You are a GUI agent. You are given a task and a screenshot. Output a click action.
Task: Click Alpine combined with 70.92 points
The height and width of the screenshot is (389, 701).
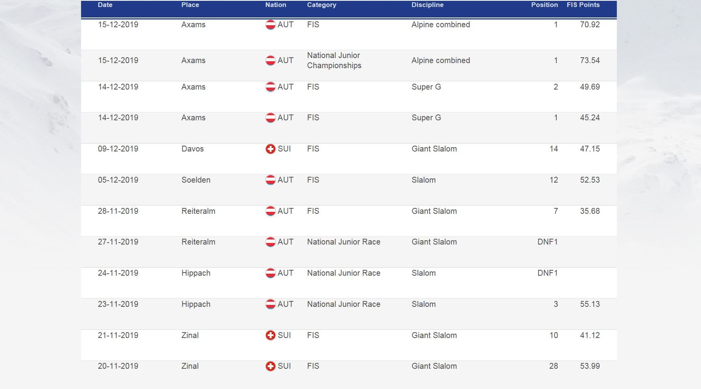441,25
